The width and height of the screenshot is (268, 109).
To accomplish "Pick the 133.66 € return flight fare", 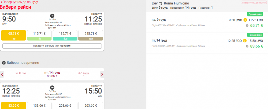I will tap(39, 105).
